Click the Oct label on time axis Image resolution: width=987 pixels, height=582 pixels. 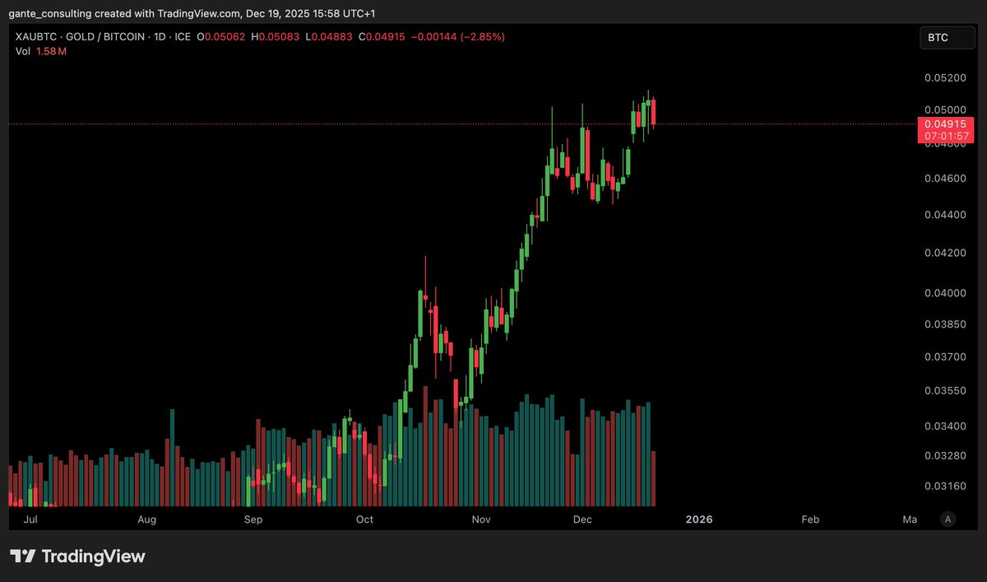[x=364, y=519]
